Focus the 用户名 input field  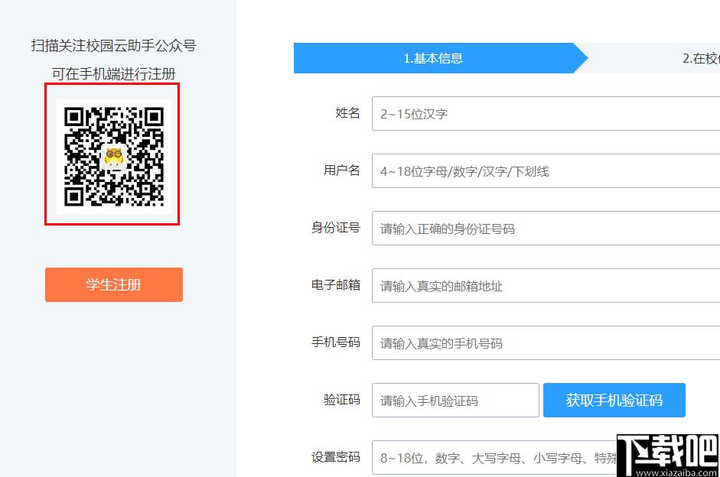click(x=546, y=170)
